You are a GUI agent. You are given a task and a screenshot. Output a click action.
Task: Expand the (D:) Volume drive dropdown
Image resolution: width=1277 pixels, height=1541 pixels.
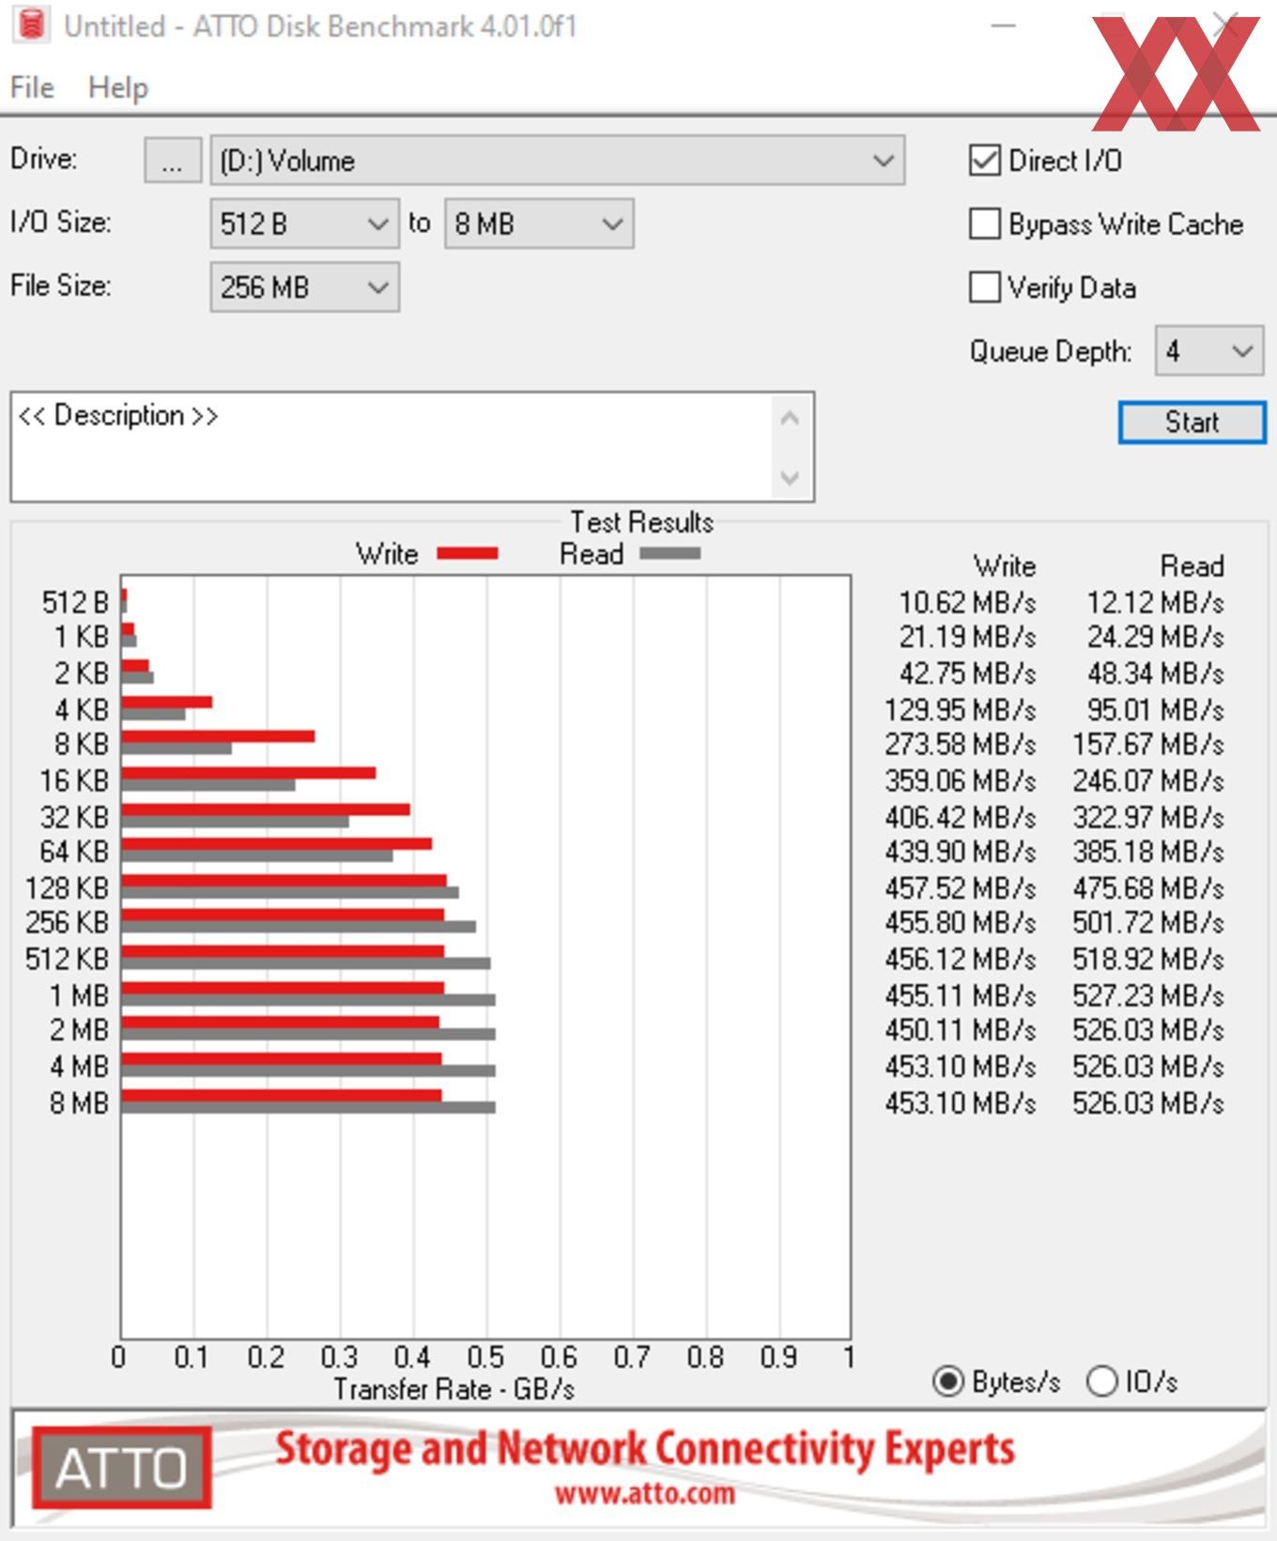coord(557,161)
